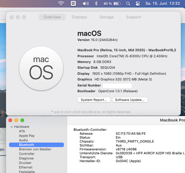Click the macOS logo circle image
The width and height of the screenshot is (185, 173).
point(41,68)
